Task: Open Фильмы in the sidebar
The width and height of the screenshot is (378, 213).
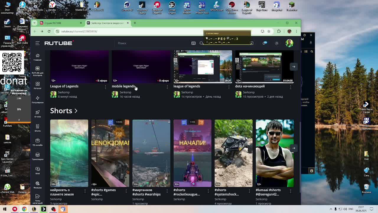Action: coord(38,185)
